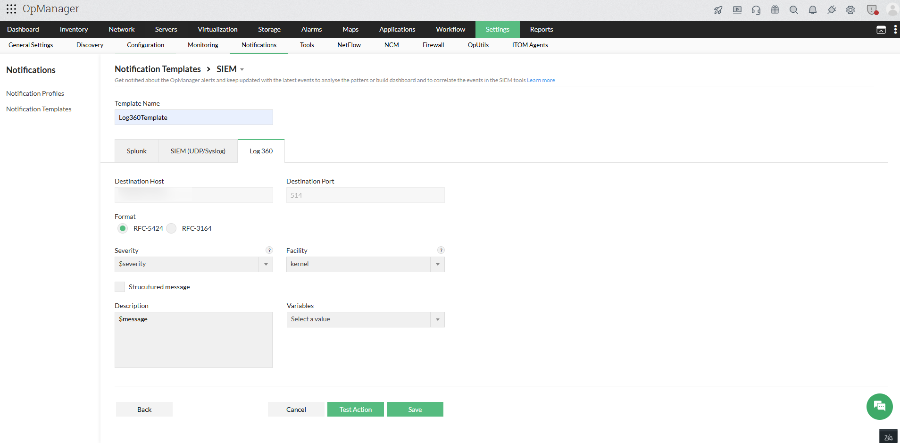Click the shield security alert icon
900x443 pixels.
872,10
